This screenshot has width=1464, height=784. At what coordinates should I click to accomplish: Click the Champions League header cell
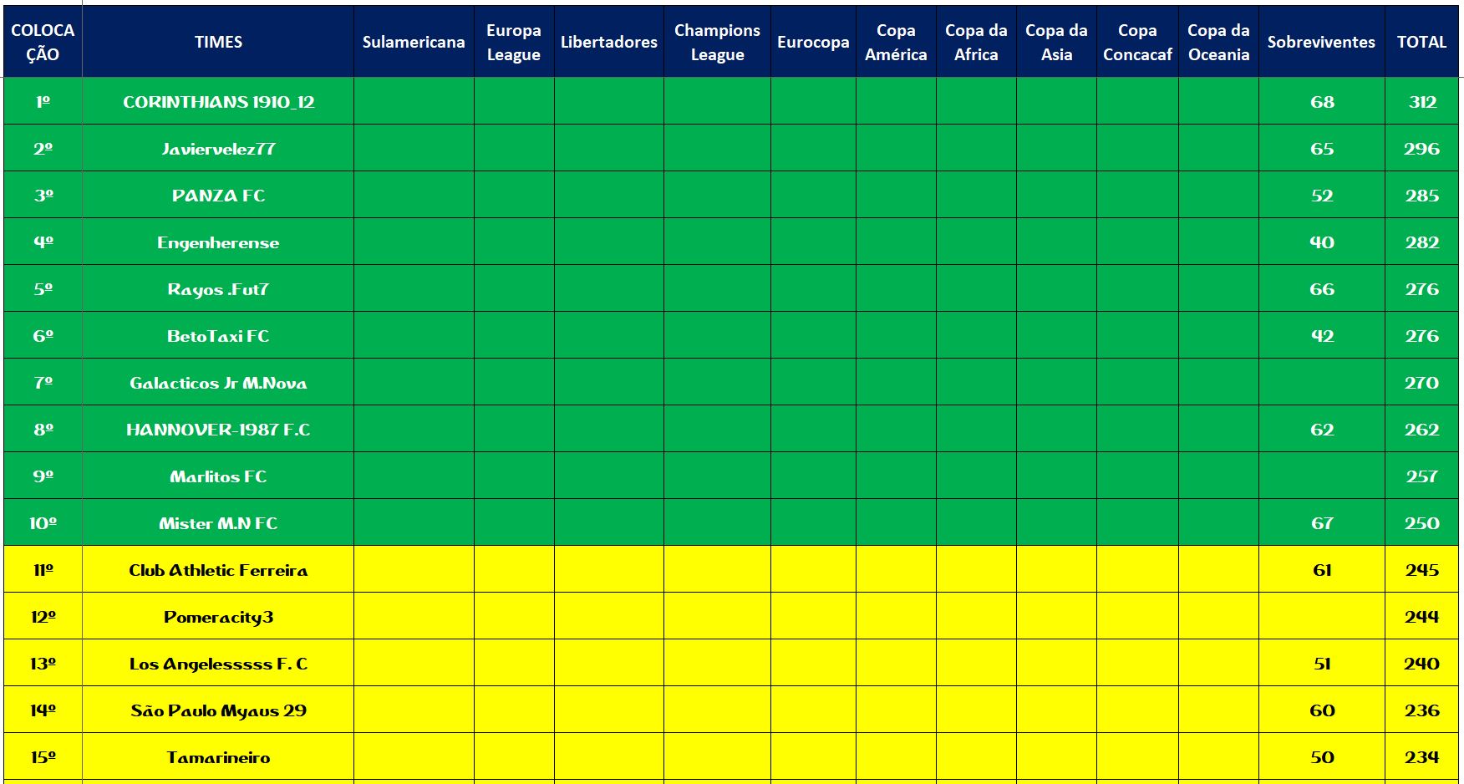point(717,42)
